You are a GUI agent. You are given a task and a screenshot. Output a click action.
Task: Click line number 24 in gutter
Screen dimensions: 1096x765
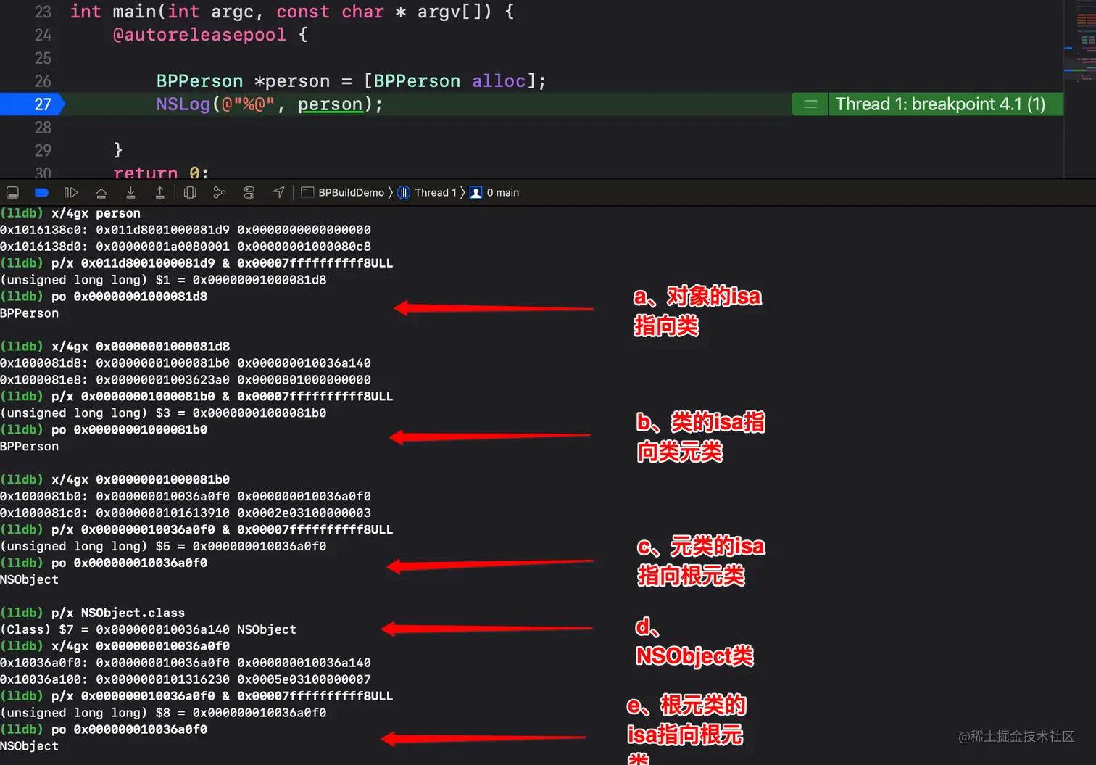point(43,35)
